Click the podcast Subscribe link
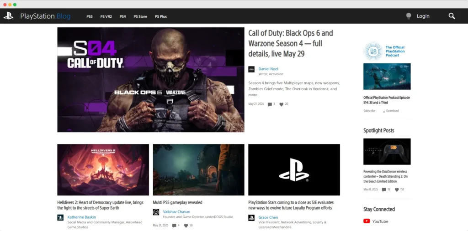The width and height of the screenshot is (468, 231). [369, 111]
